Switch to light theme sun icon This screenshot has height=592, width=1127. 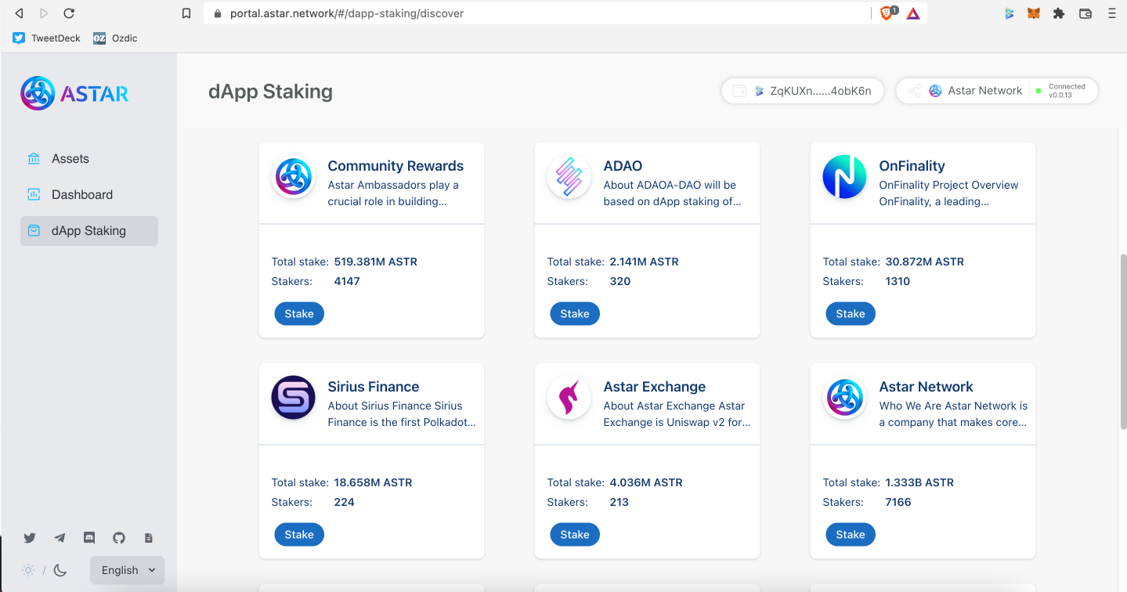pyautogui.click(x=28, y=570)
